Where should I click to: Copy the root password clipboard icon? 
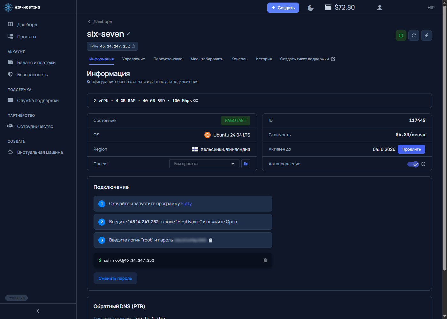click(x=210, y=240)
